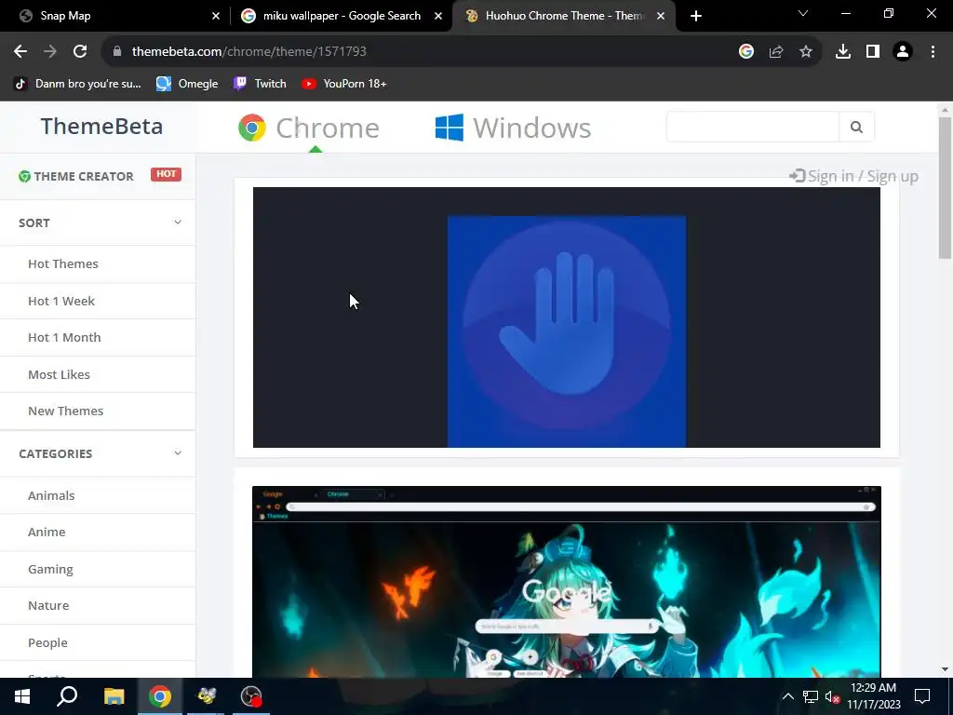
Task: Close the Snap Map tab
Action: point(216,16)
